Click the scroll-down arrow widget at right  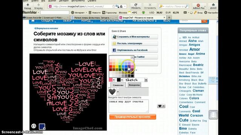click(213, 115)
